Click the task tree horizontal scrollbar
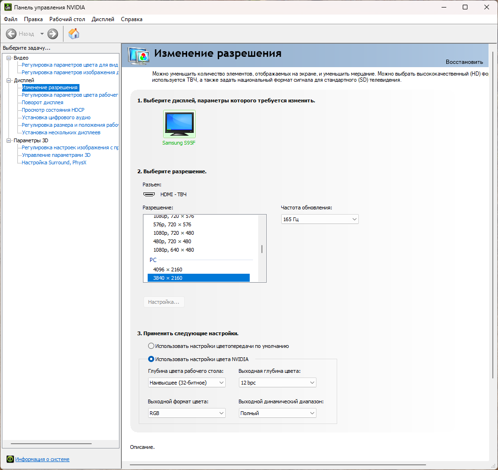The image size is (498, 470). (x=51, y=444)
